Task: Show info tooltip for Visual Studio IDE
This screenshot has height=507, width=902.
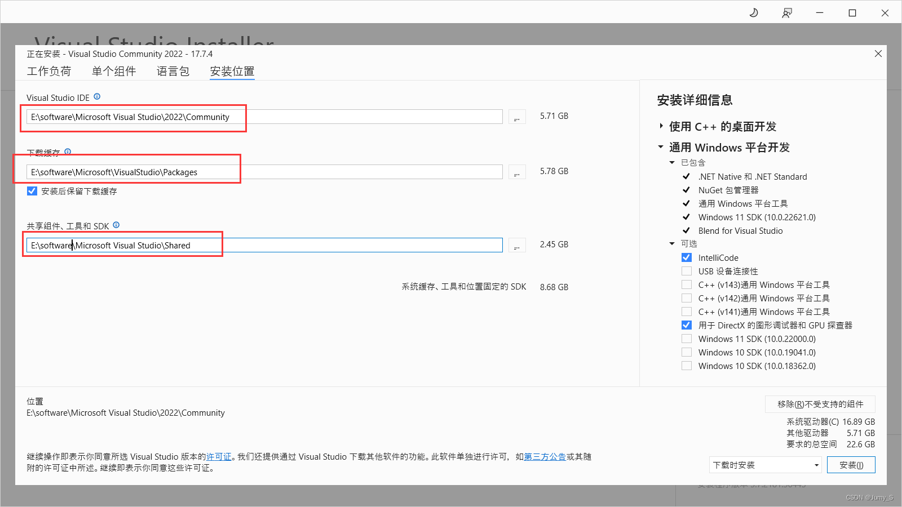Action: pos(97,97)
